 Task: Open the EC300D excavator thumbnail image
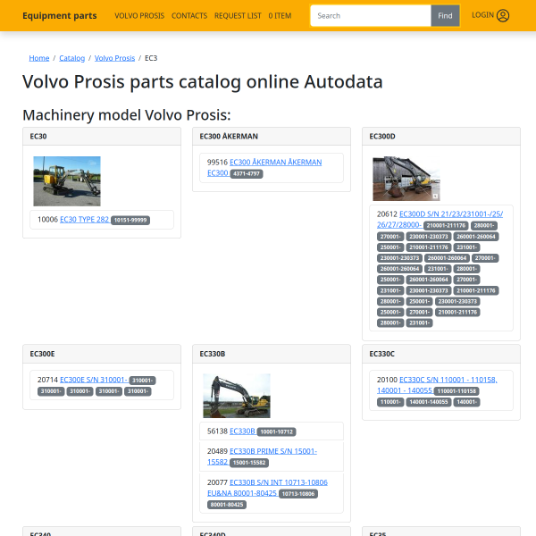[406, 179]
